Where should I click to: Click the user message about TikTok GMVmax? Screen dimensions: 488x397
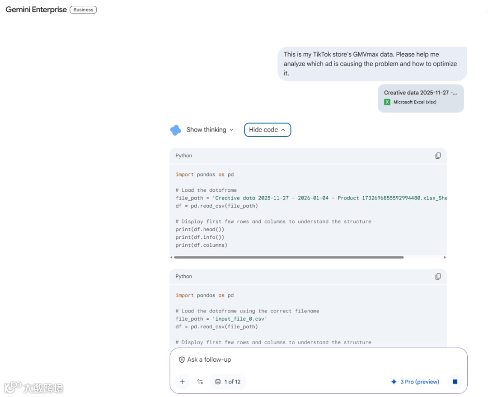coord(372,64)
